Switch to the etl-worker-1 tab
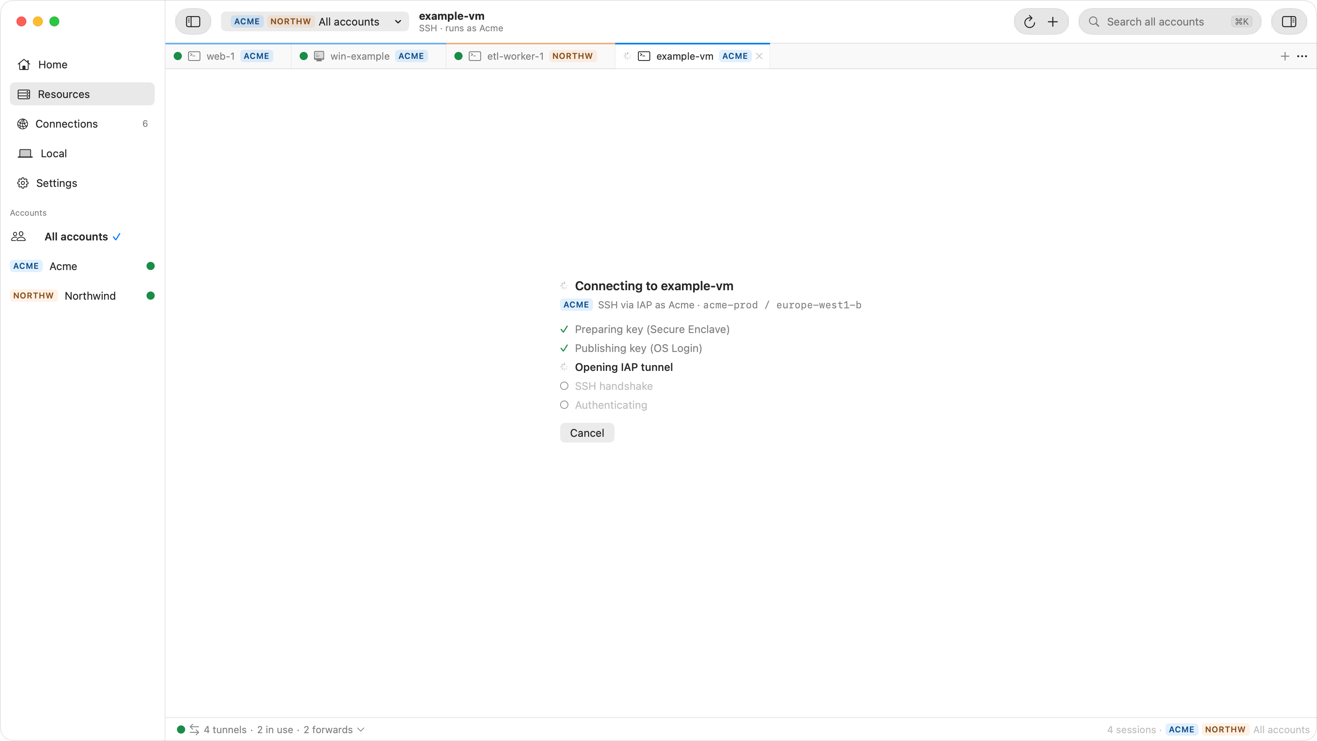 click(530, 56)
